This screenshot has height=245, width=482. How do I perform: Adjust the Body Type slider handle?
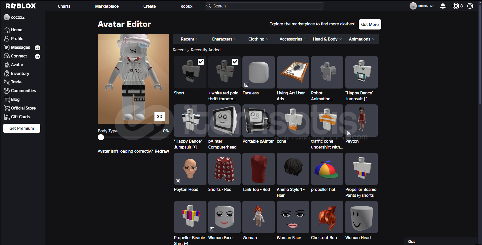point(101,137)
